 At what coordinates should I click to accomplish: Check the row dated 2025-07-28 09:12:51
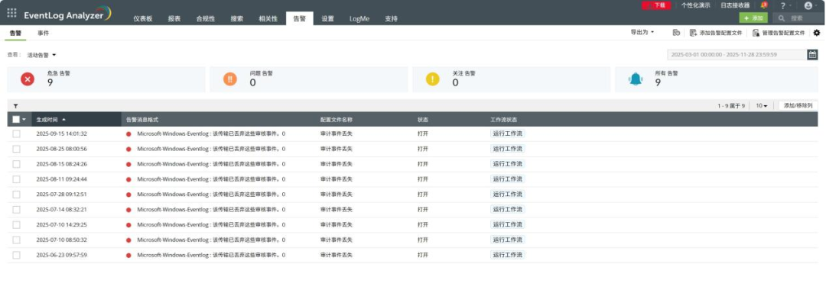(x=16, y=195)
